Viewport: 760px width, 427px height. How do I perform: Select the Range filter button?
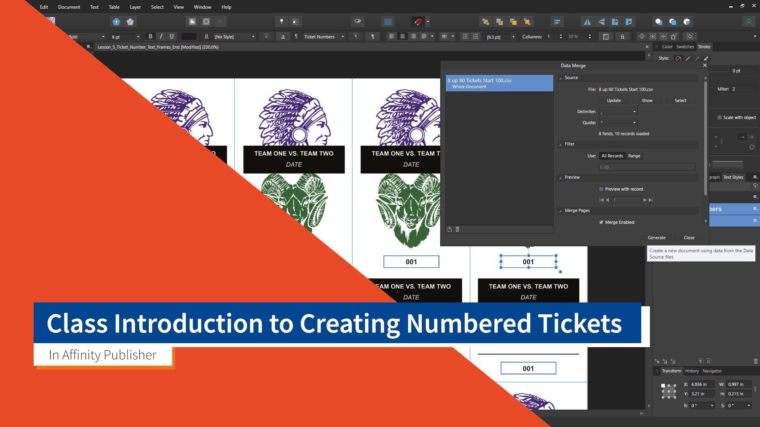click(x=634, y=156)
